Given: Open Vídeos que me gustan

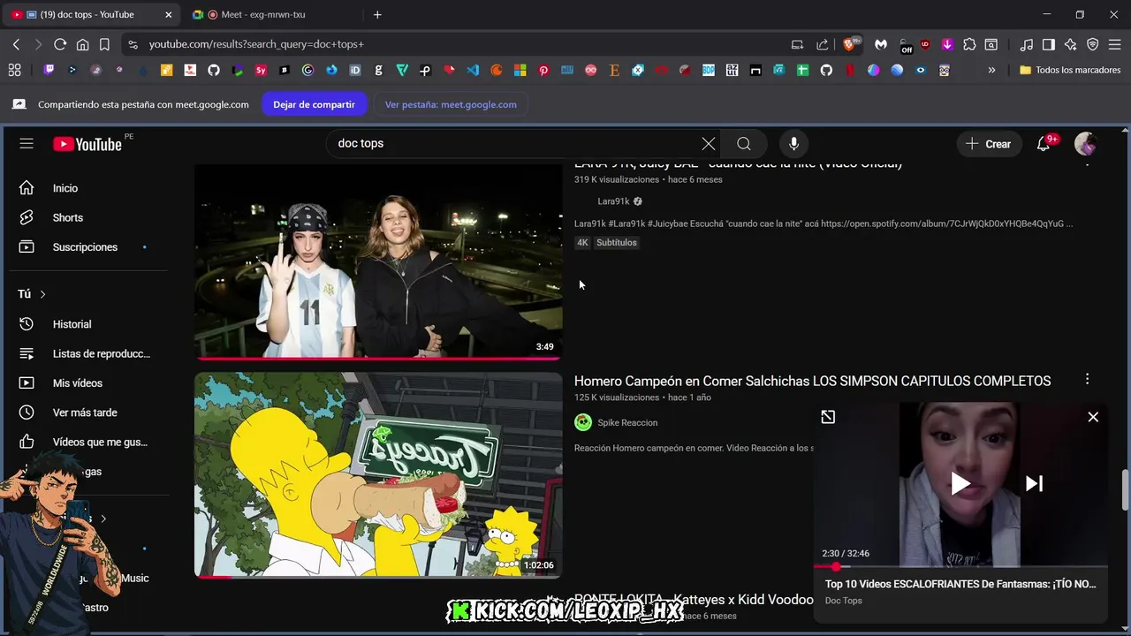Looking at the screenshot, I should coord(88,442).
